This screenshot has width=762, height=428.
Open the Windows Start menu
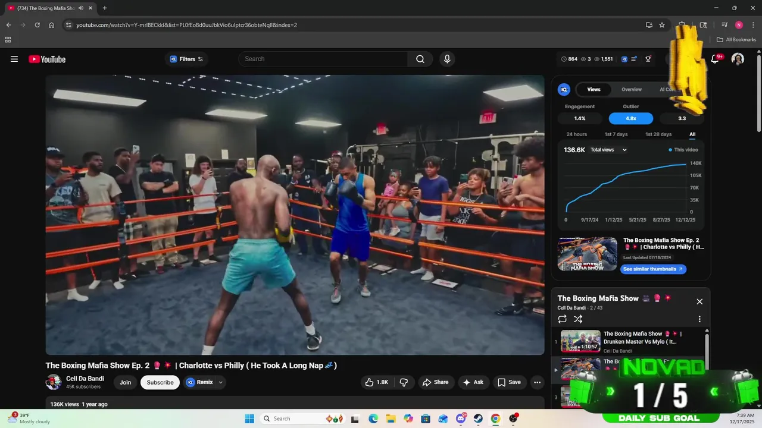(249, 418)
